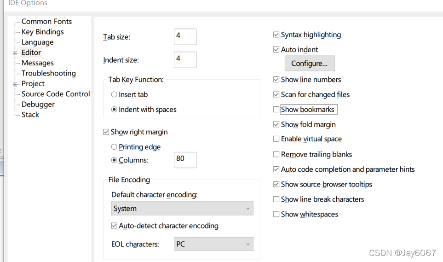443x262 pixels.
Task: Select Insert tab radio button
Action: click(x=114, y=95)
